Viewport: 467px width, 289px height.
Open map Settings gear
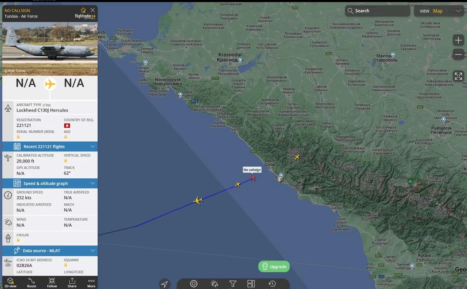(x=194, y=284)
